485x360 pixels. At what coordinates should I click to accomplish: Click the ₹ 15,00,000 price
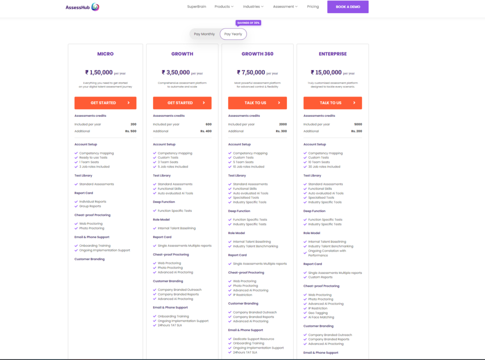tap(326, 72)
